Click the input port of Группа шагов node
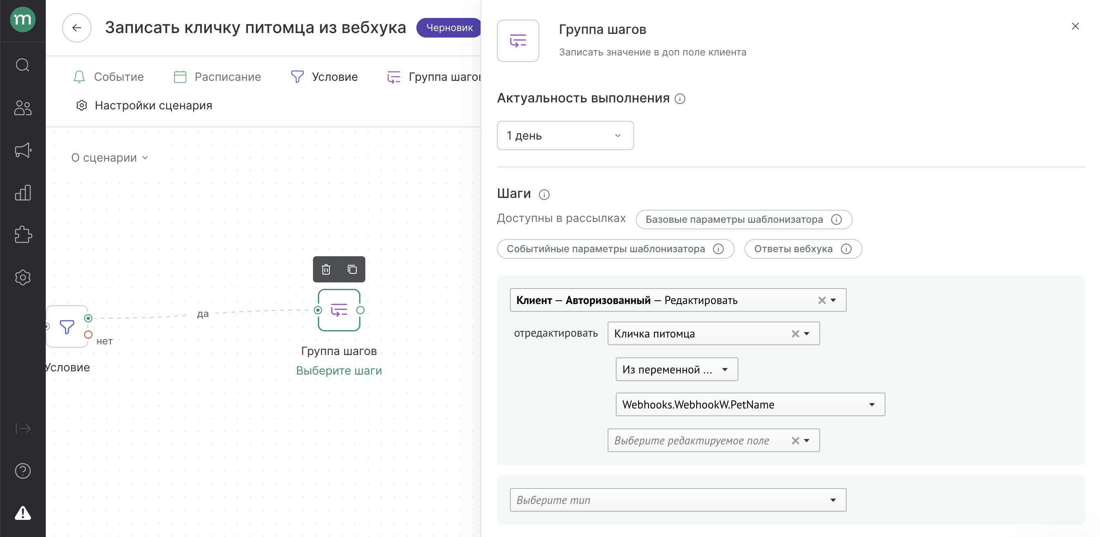 point(318,311)
